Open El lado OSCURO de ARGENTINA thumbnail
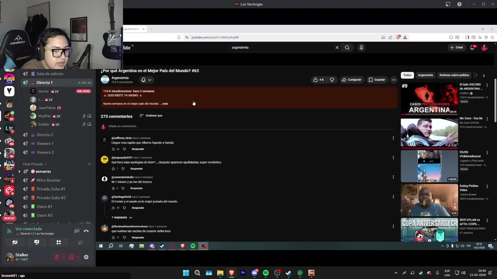 coord(429,98)
